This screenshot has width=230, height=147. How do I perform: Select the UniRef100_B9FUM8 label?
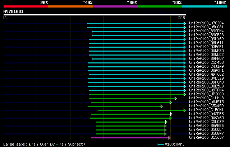click(206, 82)
